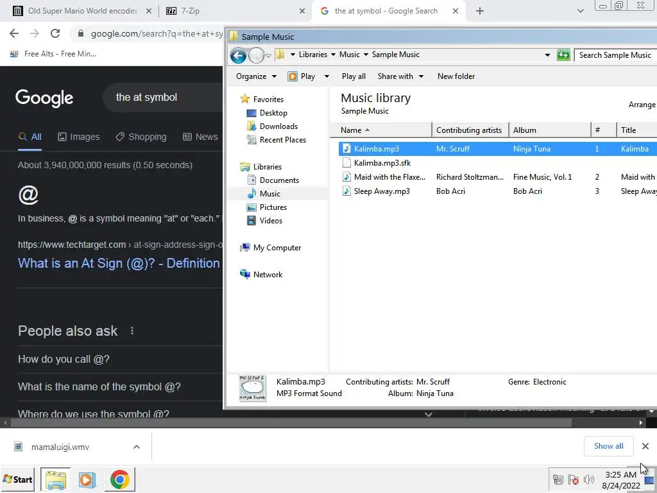Open Documents library
The height and width of the screenshot is (493, 657).
point(279,180)
